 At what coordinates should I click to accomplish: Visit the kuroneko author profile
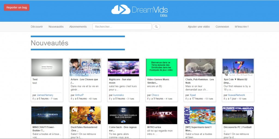pyautogui.click(x=119, y=95)
